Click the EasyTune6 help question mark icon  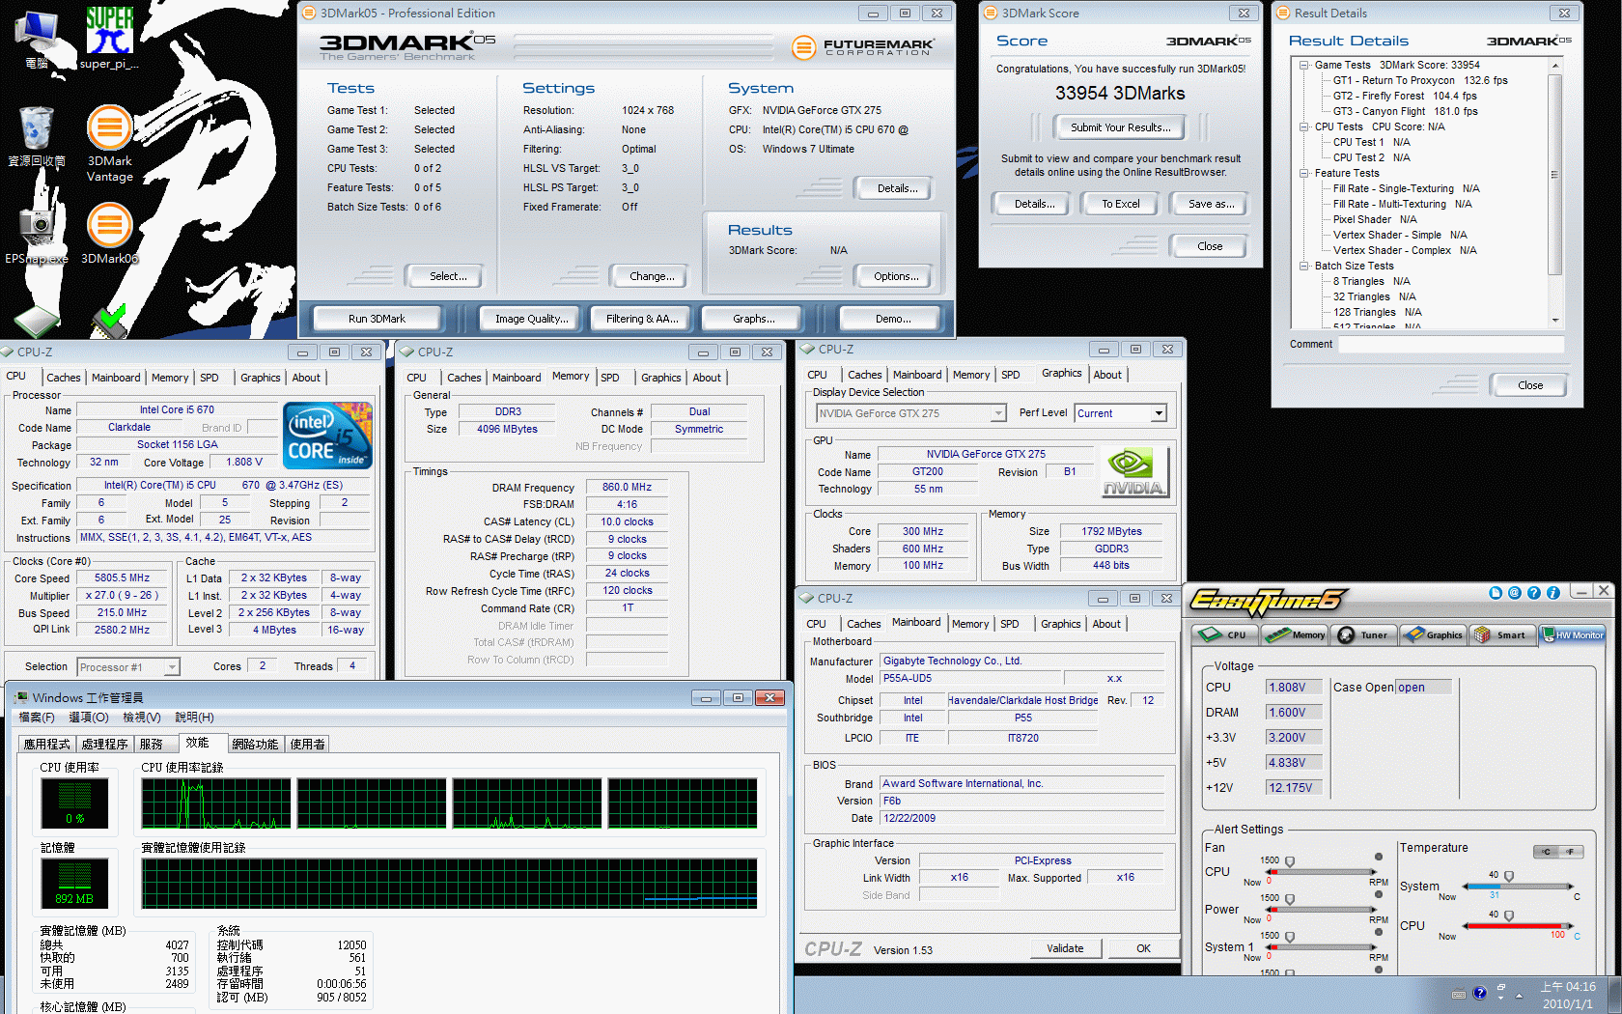(1533, 593)
